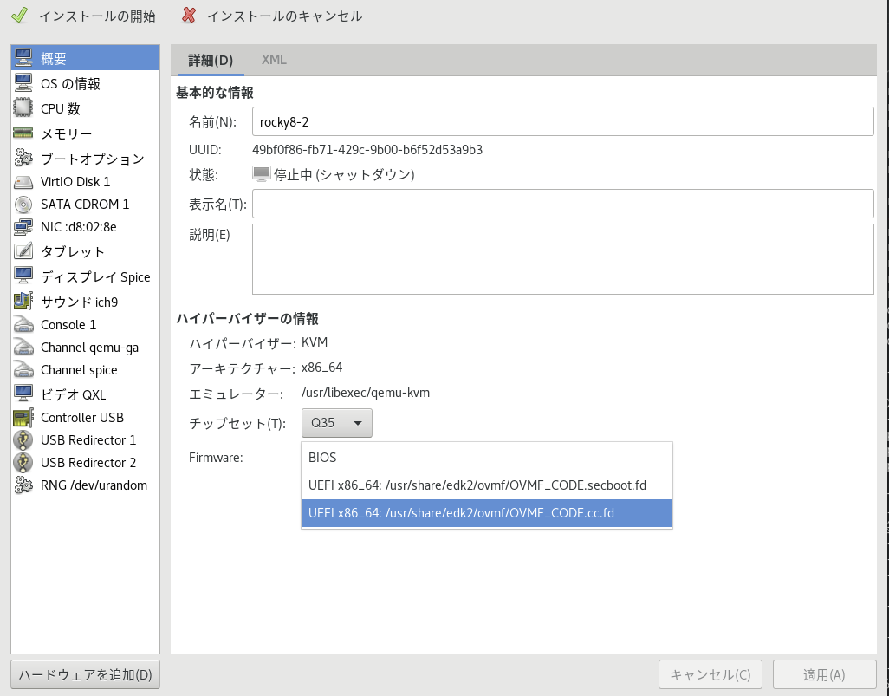Switch to the XML tab
Image resolution: width=889 pixels, height=696 pixels.
274,60
